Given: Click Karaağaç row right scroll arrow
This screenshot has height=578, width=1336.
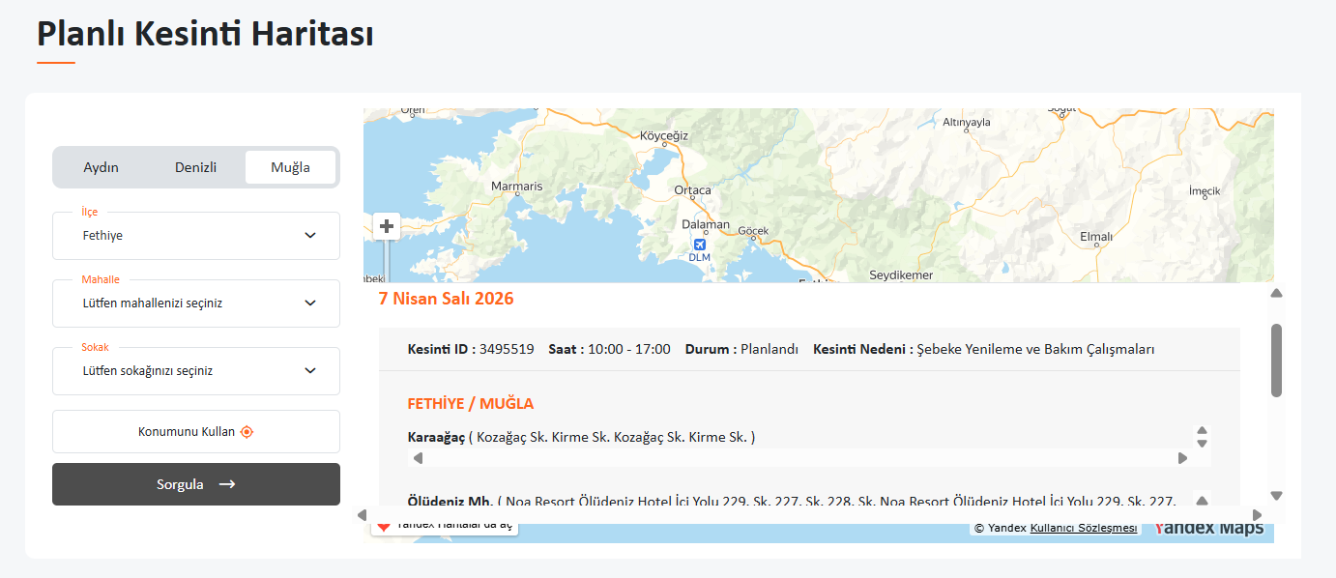Looking at the screenshot, I should (1182, 458).
